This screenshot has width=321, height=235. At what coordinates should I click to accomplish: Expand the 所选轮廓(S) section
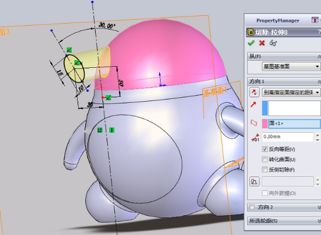(x=319, y=221)
